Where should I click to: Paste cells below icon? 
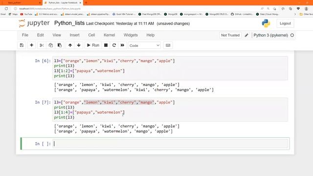tap(60, 45)
